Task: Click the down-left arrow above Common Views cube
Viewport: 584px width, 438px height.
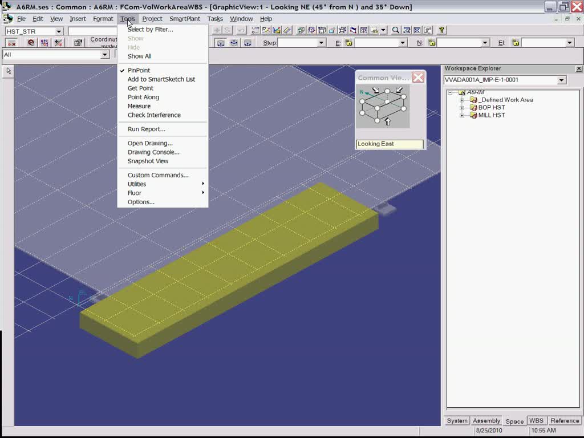Action: [x=399, y=90]
